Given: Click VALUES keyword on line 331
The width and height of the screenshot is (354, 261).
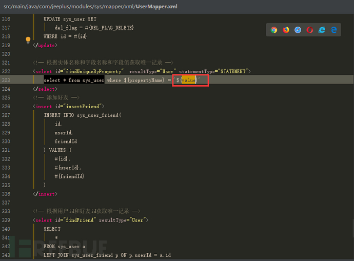Looking at the screenshot, I should 57,150.
